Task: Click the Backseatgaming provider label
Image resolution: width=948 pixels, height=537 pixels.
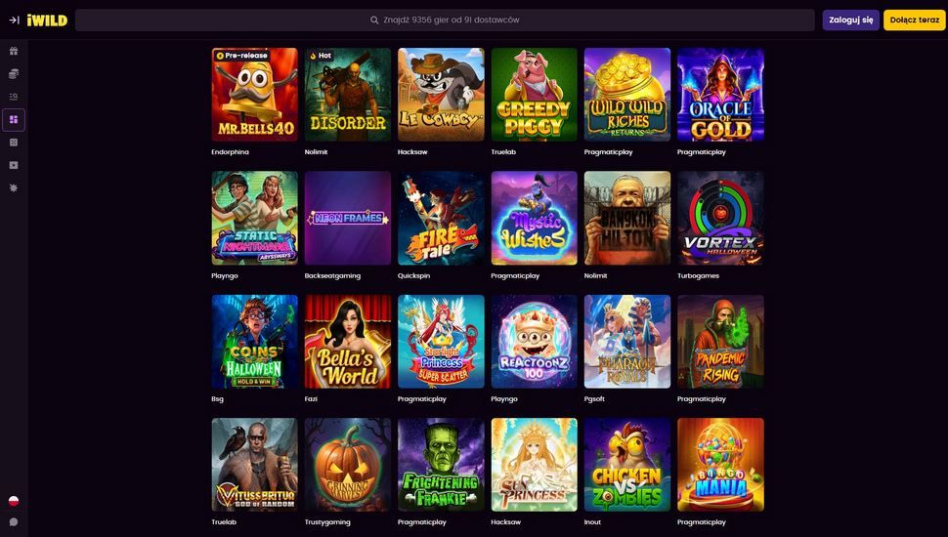Action: (332, 275)
